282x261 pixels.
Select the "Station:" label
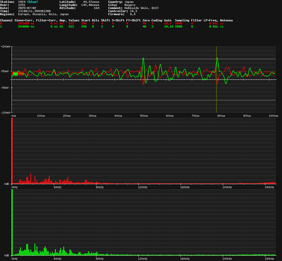(7, 2)
